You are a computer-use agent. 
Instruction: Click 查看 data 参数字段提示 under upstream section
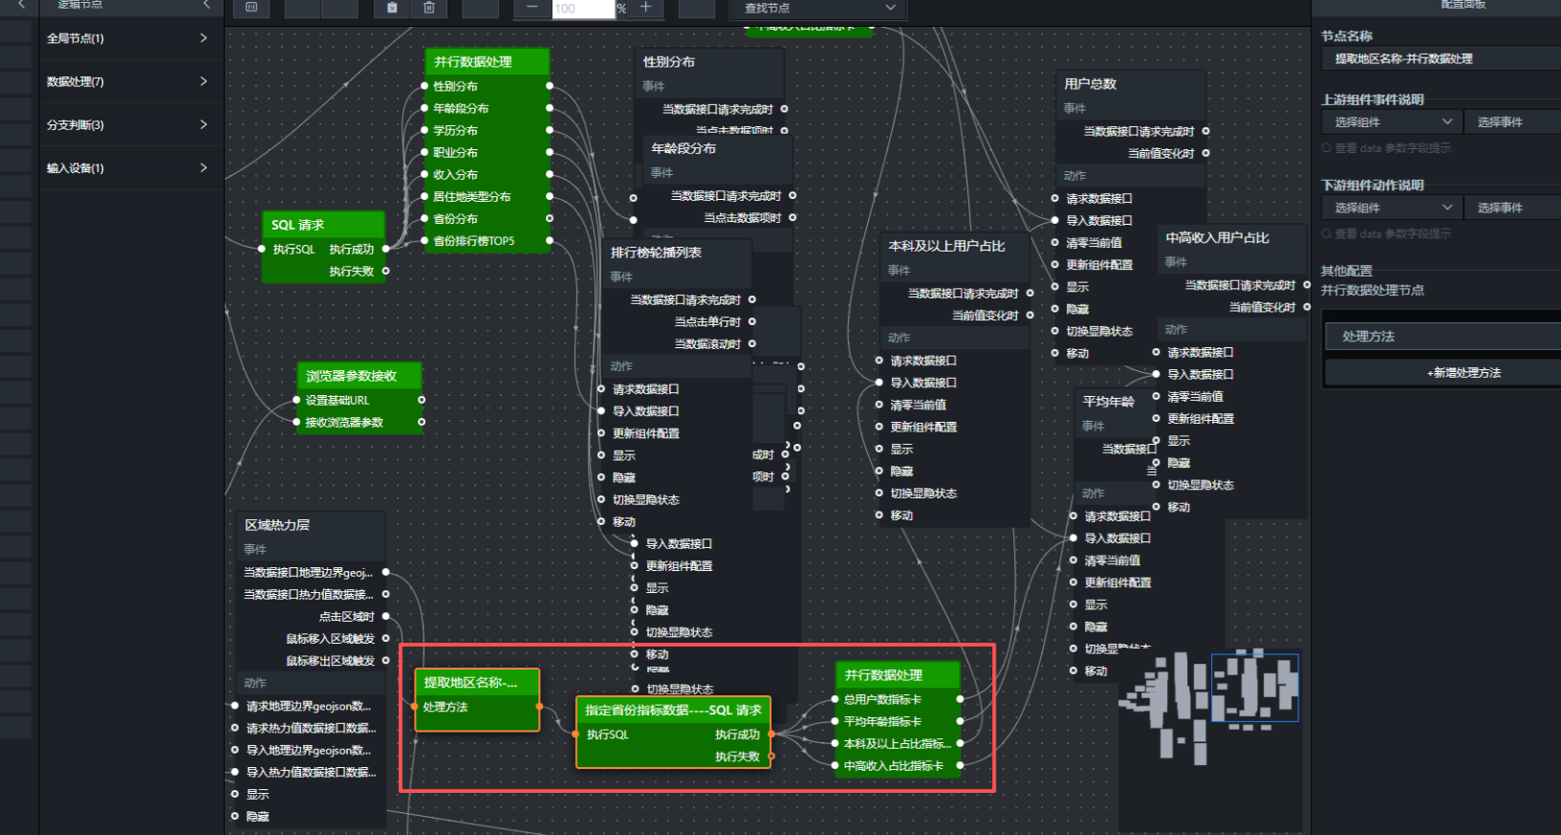click(1386, 148)
